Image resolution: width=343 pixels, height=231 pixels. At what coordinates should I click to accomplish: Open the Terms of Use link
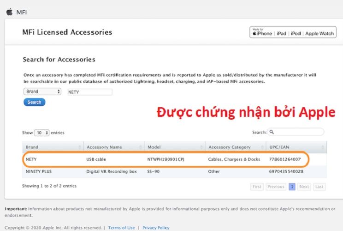[x=121, y=228]
